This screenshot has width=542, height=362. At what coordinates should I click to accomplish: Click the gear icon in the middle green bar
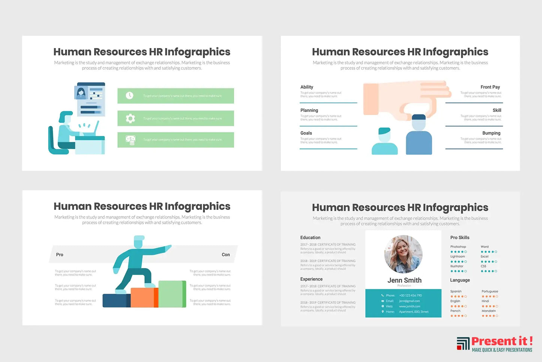130,119
